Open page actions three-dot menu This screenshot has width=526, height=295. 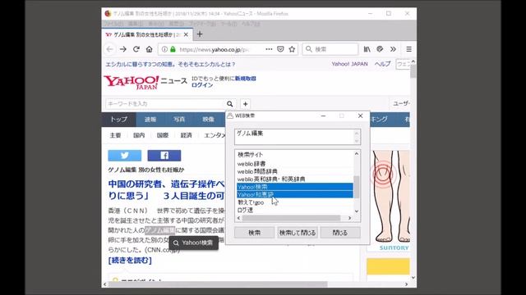pyautogui.click(x=269, y=49)
